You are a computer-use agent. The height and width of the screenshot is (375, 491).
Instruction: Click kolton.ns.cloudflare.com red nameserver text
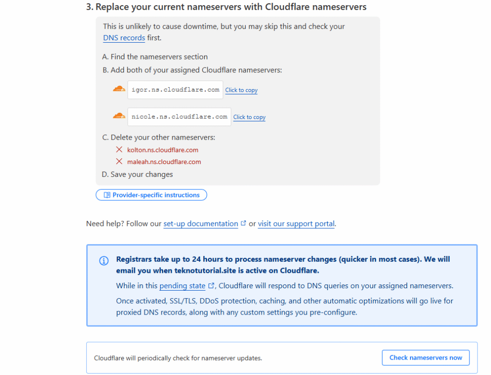163,150
